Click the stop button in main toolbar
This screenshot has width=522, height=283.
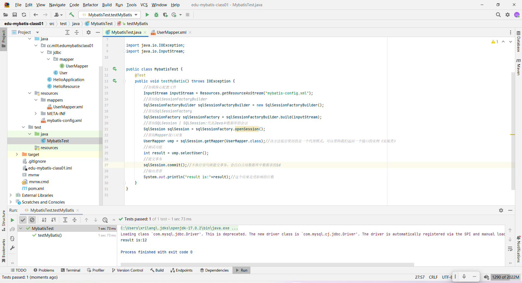tap(188, 15)
